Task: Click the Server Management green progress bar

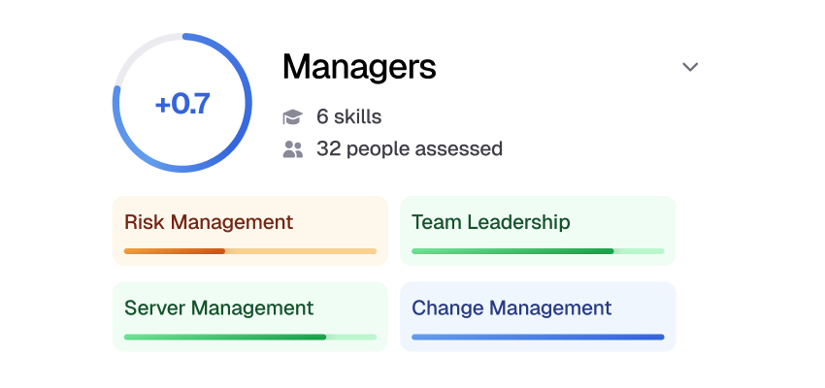Action: [249, 337]
